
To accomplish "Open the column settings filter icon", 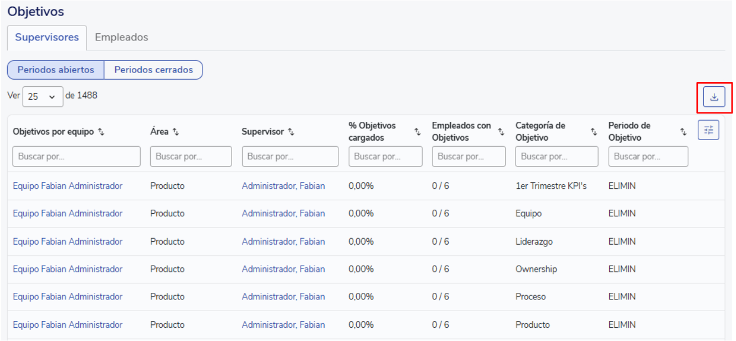I will pos(708,130).
